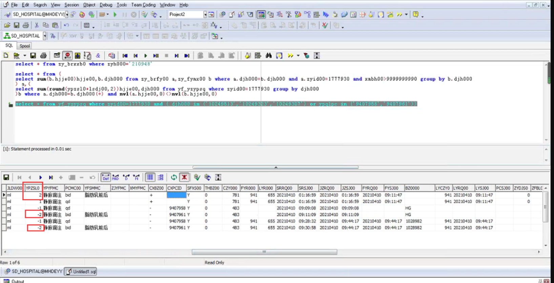554x283 pixels.
Task: Open the SD_HOSPITAL@MHDEYY connection dropdown
Action: click(x=66, y=15)
